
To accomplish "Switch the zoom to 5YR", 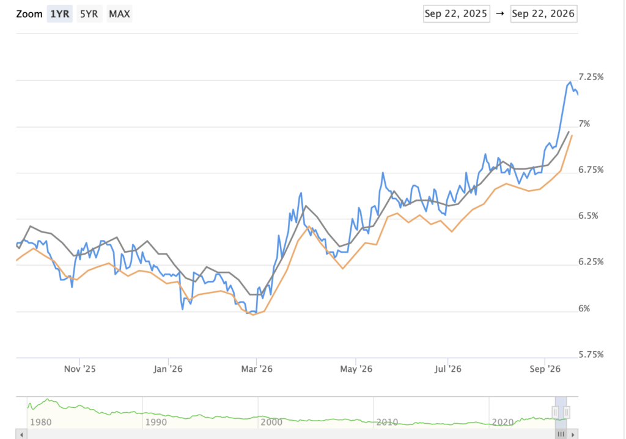I will (x=89, y=14).
